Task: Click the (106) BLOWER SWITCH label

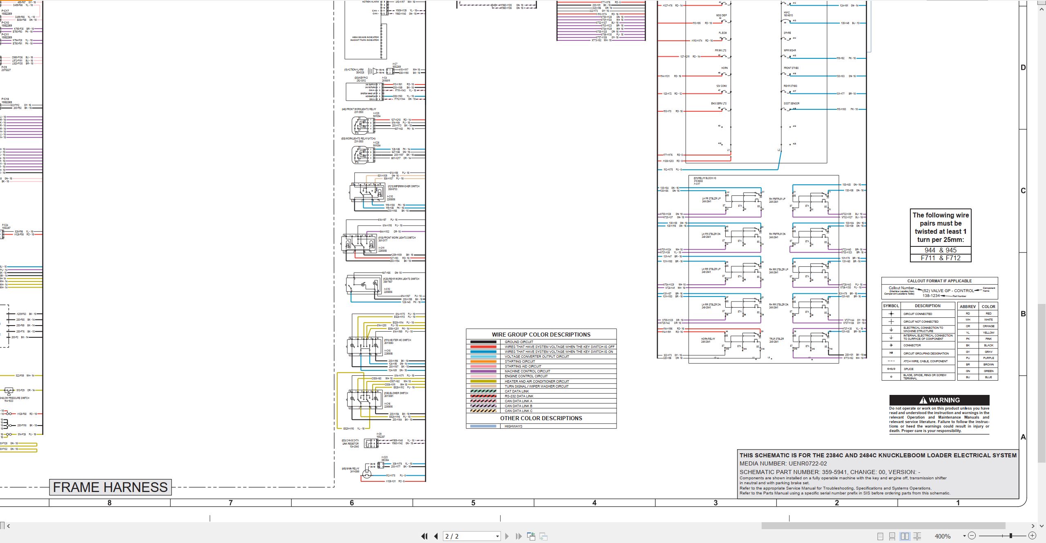Action: [x=396, y=393]
